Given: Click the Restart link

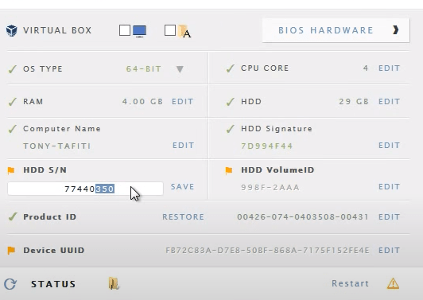Looking at the screenshot, I should [x=350, y=283].
